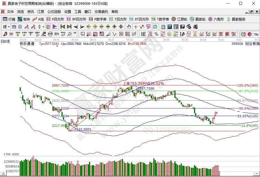Select the hand pan tool

(129, 27)
